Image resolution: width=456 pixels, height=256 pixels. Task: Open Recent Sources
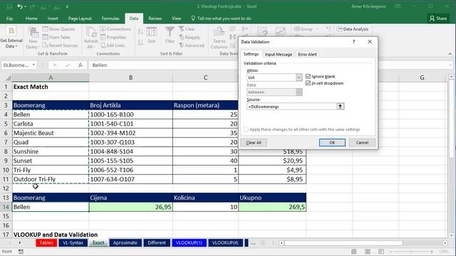coord(60,46)
